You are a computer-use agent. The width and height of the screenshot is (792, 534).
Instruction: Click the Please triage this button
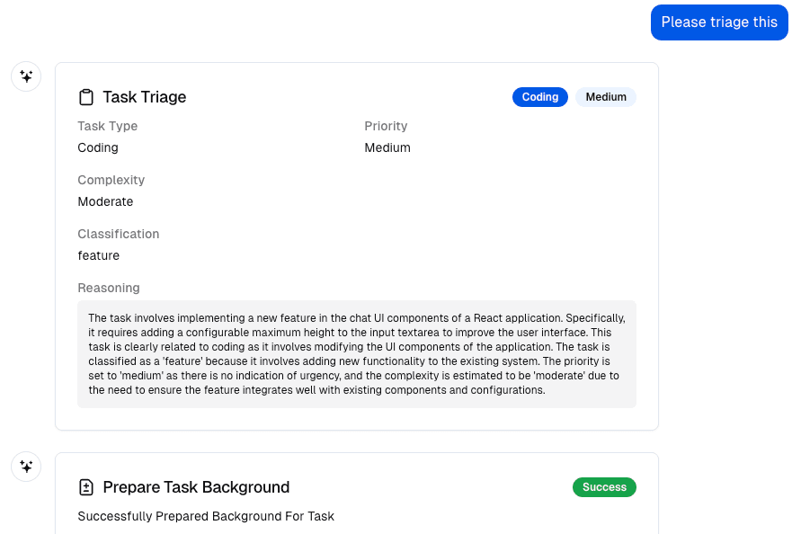[719, 22]
